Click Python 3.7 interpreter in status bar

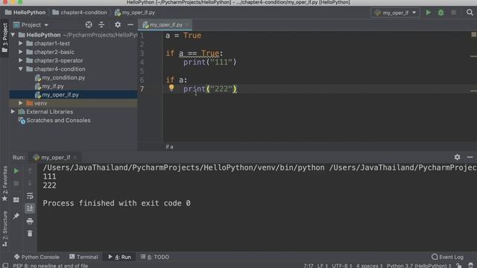[x=419, y=266]
